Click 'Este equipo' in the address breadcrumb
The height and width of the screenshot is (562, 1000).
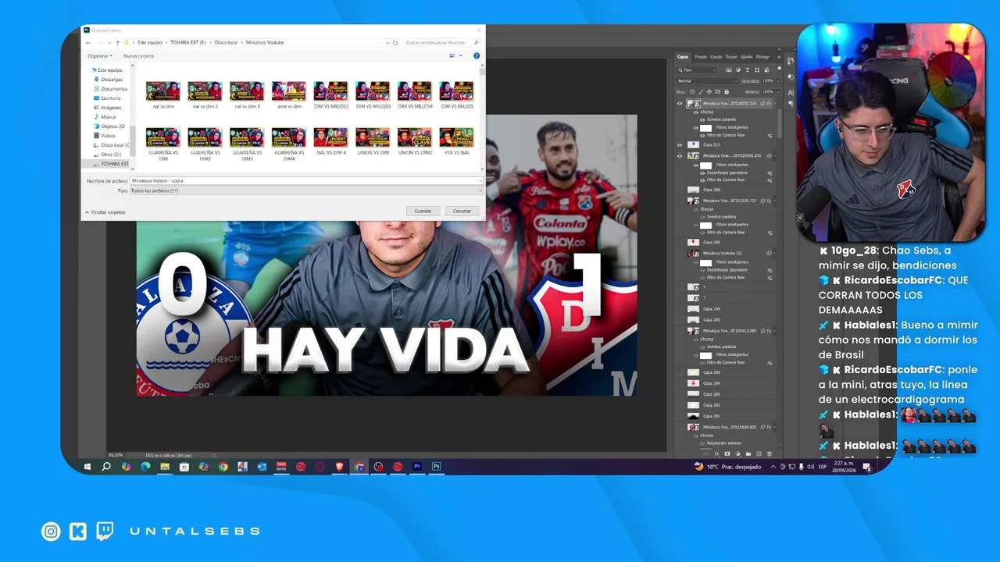150,43
